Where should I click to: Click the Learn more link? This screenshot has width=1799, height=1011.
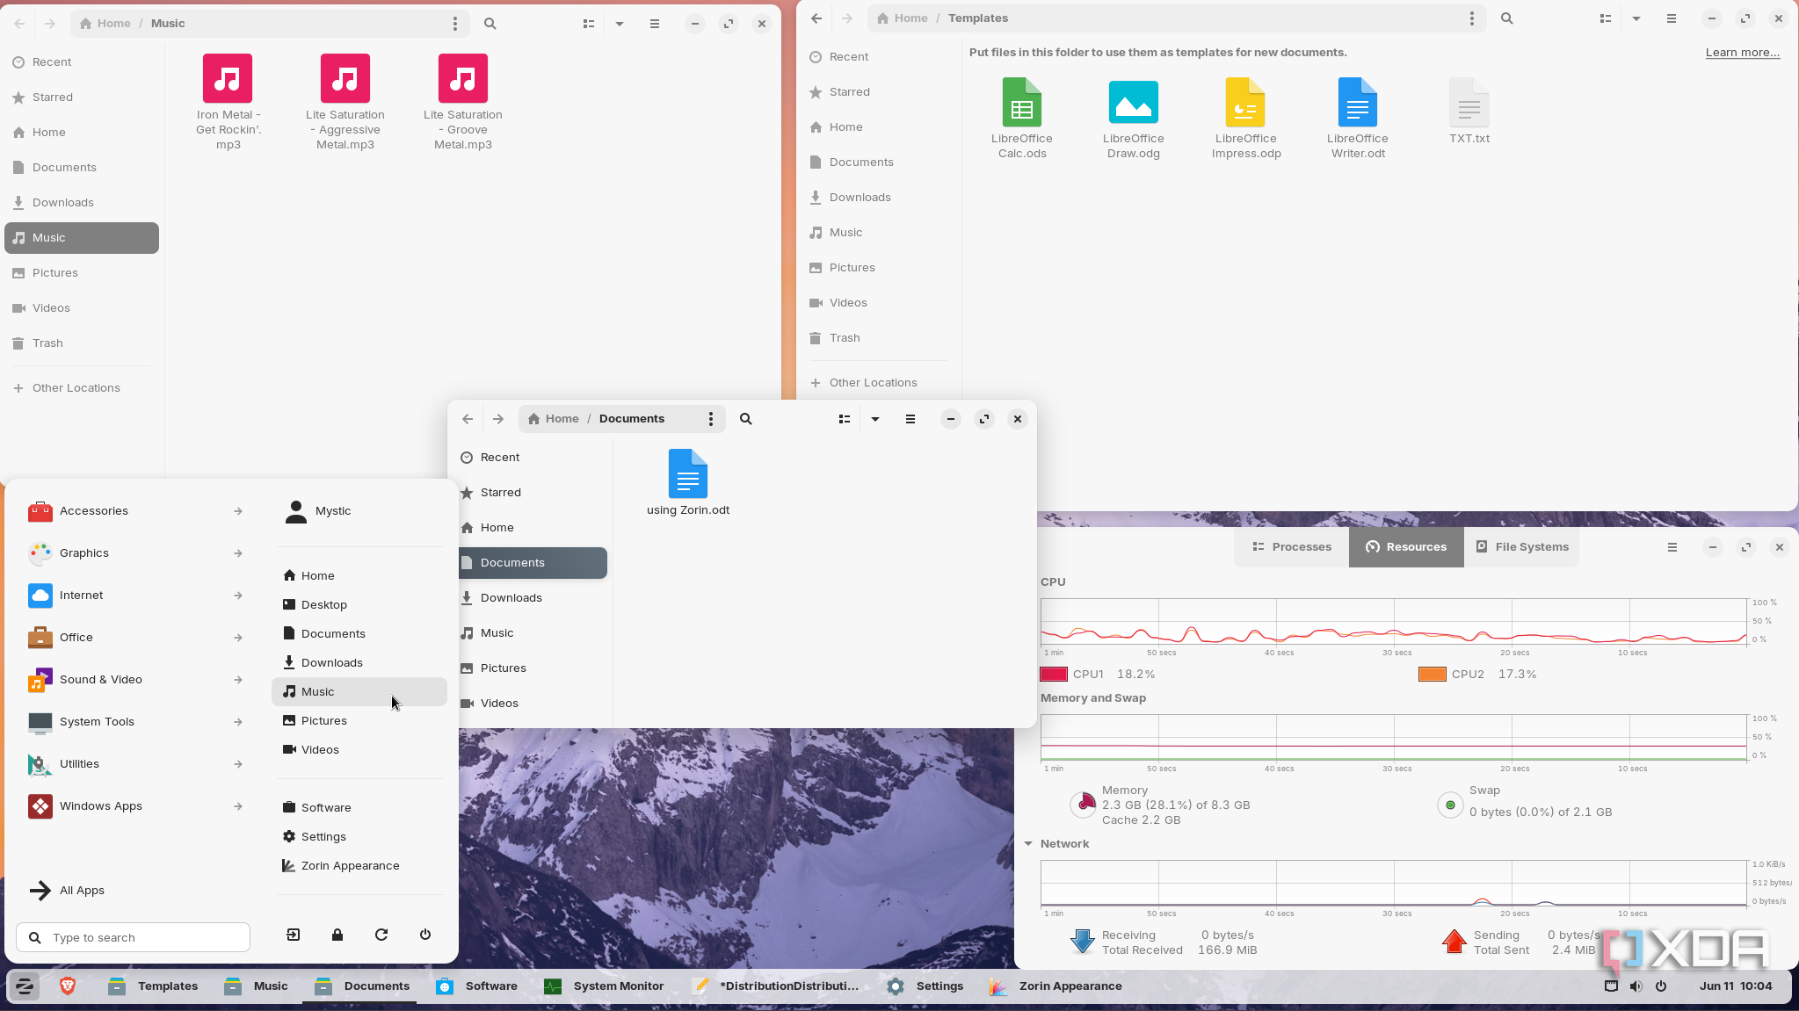pos(1742,53)
